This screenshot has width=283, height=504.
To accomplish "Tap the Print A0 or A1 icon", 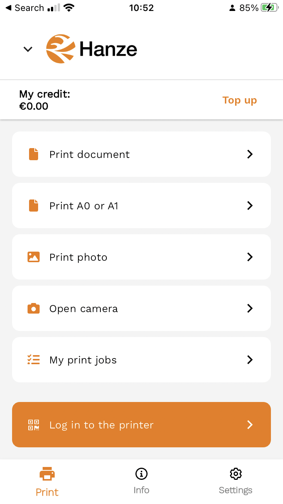I will coord(34,206).
